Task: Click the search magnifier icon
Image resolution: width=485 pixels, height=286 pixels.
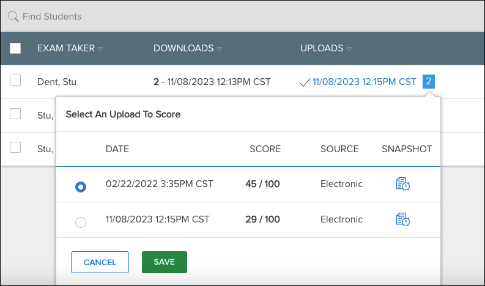Action: (13, 16)
